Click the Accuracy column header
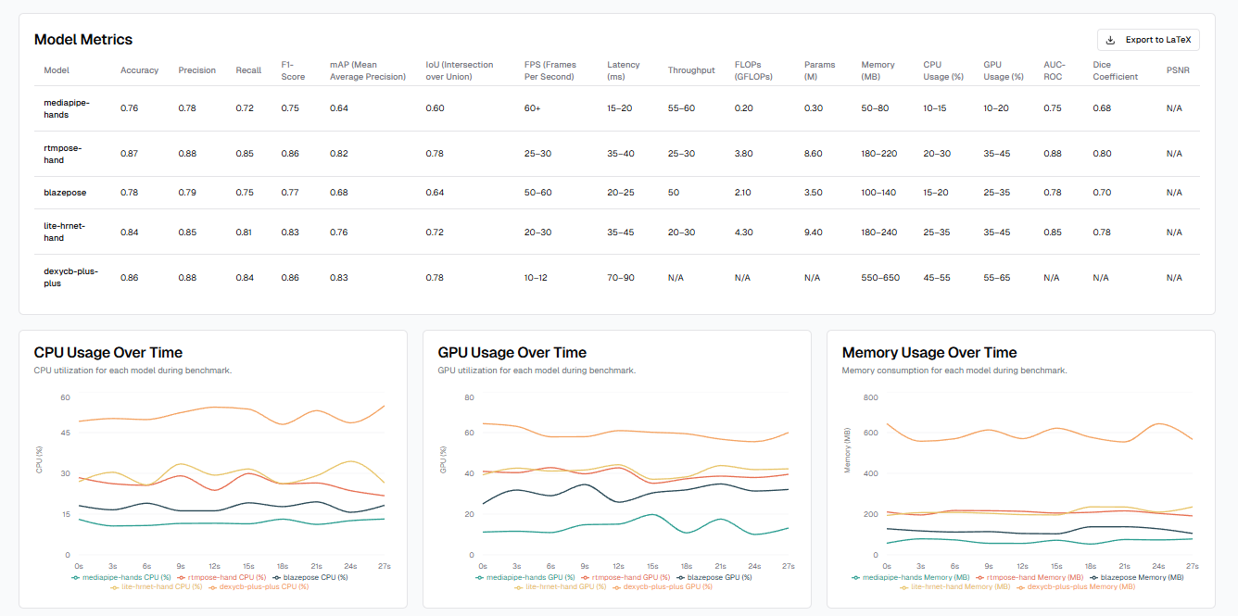Image resolution: width=1238 pixels, height=616 pixels. pyautogui.click(x=139, y=70)
